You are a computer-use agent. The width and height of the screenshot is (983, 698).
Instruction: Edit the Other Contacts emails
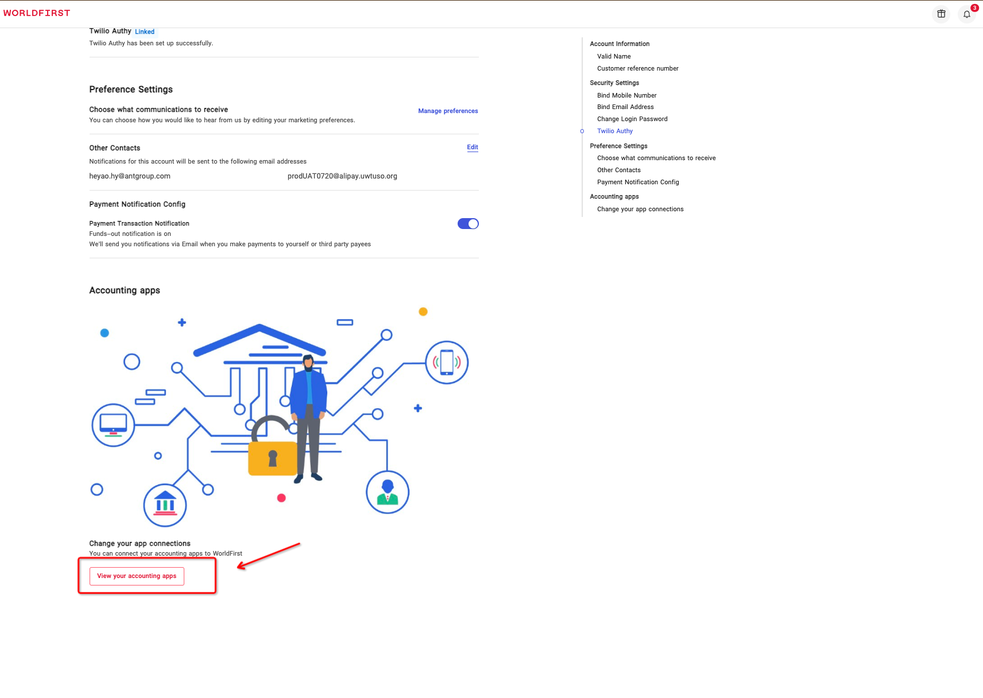(x=472, y=147)
